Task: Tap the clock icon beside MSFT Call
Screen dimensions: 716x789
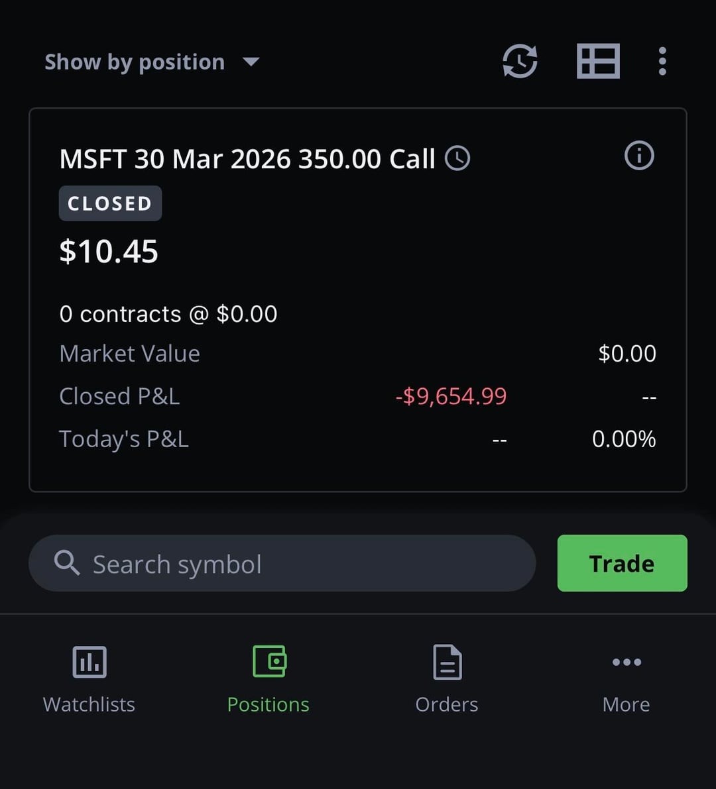Action: 457,159
